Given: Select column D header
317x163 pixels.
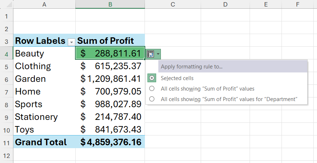Looking at the screenshot, I should [225, 4].
